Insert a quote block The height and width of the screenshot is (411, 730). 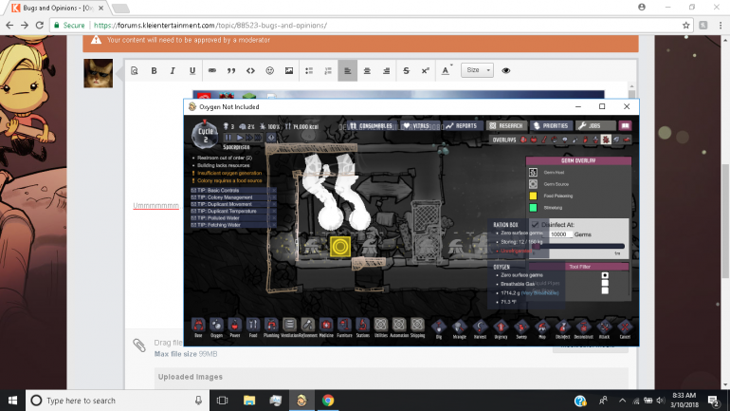pyautogui.click(x=231, y=71)
